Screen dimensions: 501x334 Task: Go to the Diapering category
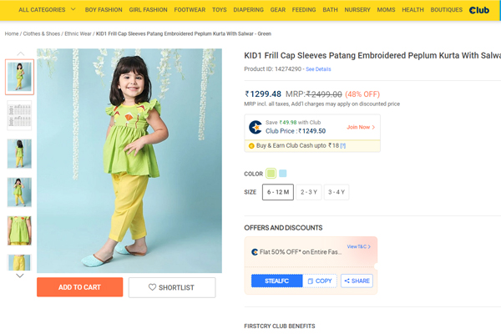[249, 10]
